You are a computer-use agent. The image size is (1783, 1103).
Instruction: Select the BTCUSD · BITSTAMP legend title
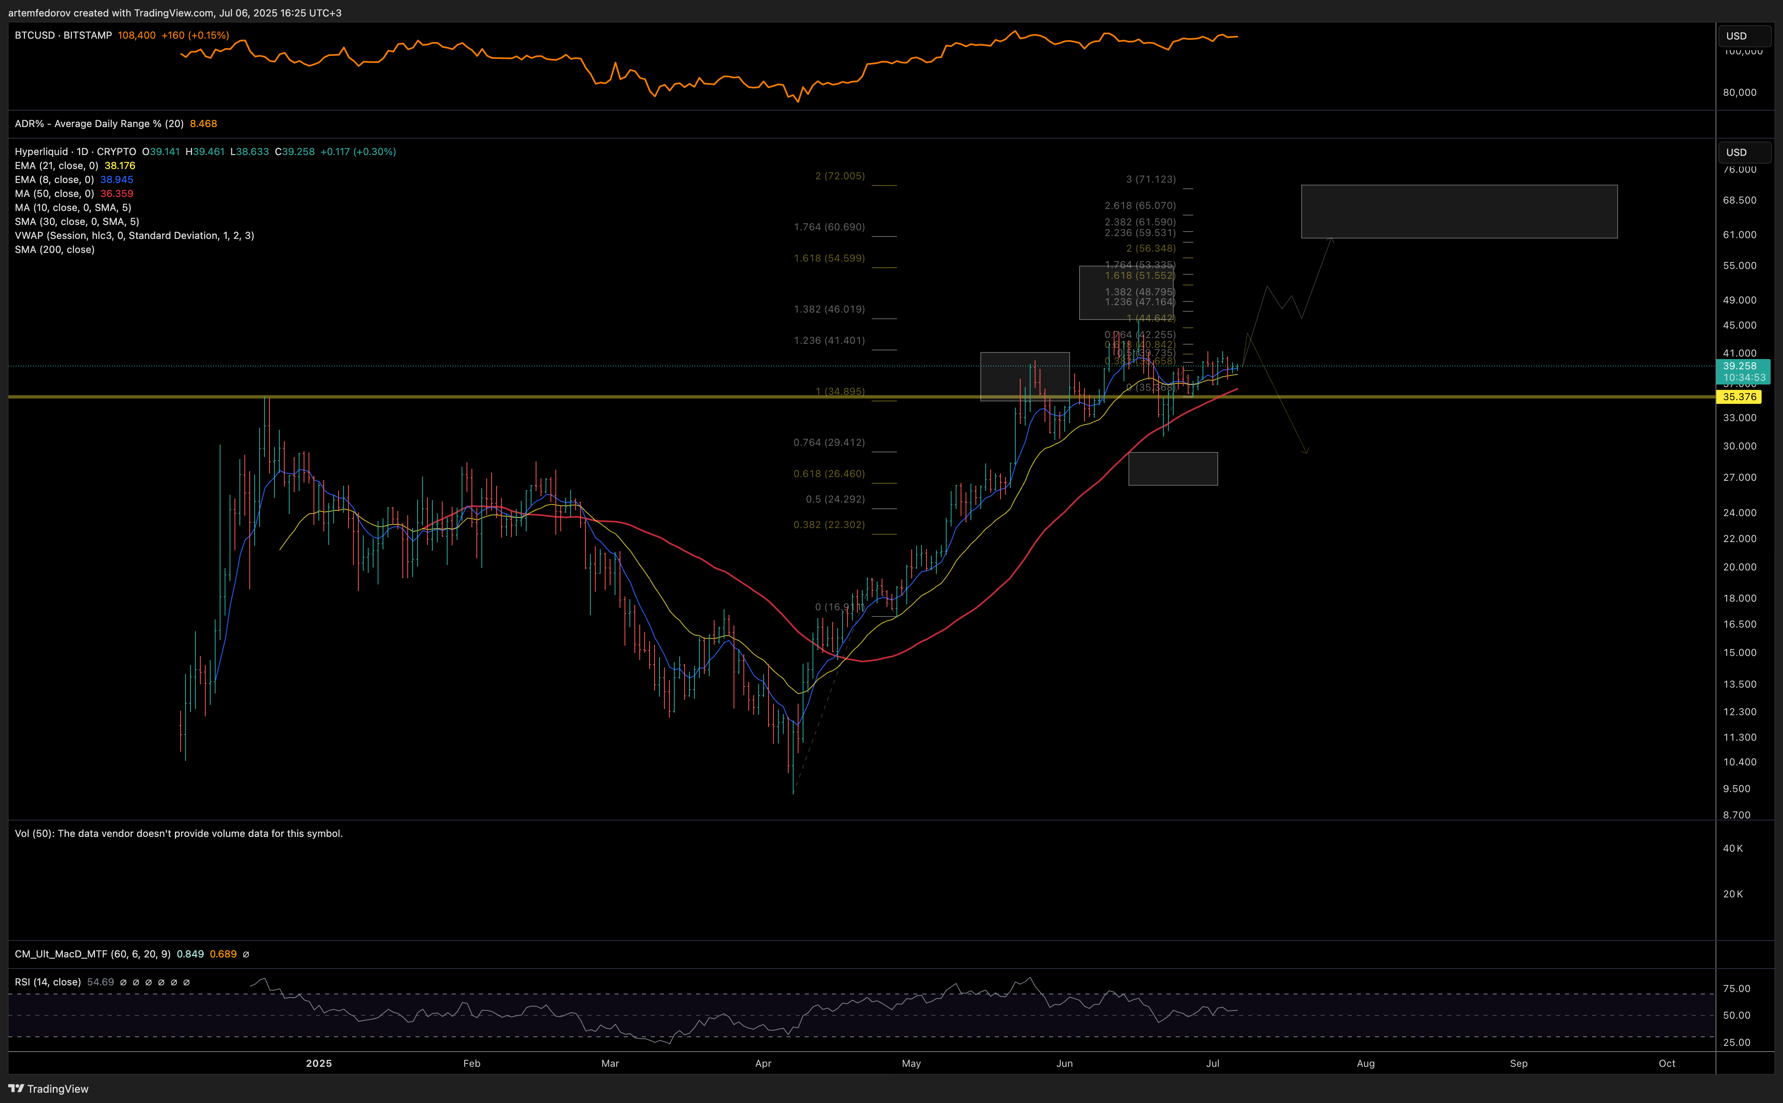pyautogui.click(x=63, y=35)
